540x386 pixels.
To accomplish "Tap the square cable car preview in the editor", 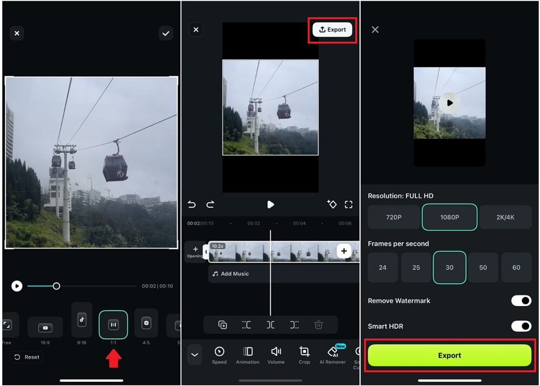I will (270, 108).
